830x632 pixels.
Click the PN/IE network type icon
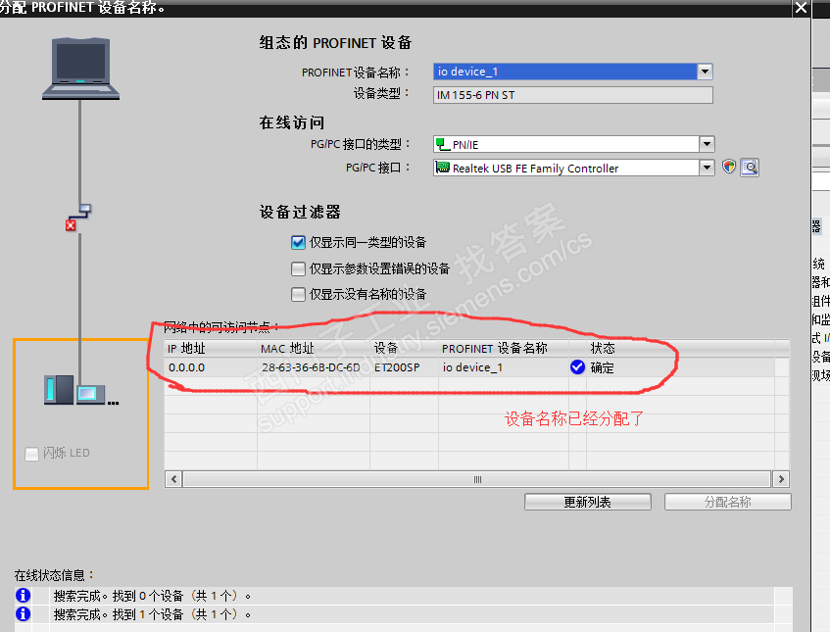click(x=443, y=144)
